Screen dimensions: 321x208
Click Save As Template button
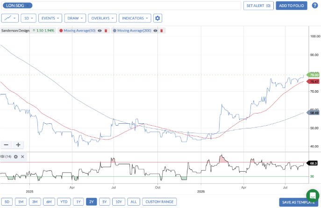tap(299, 202)
